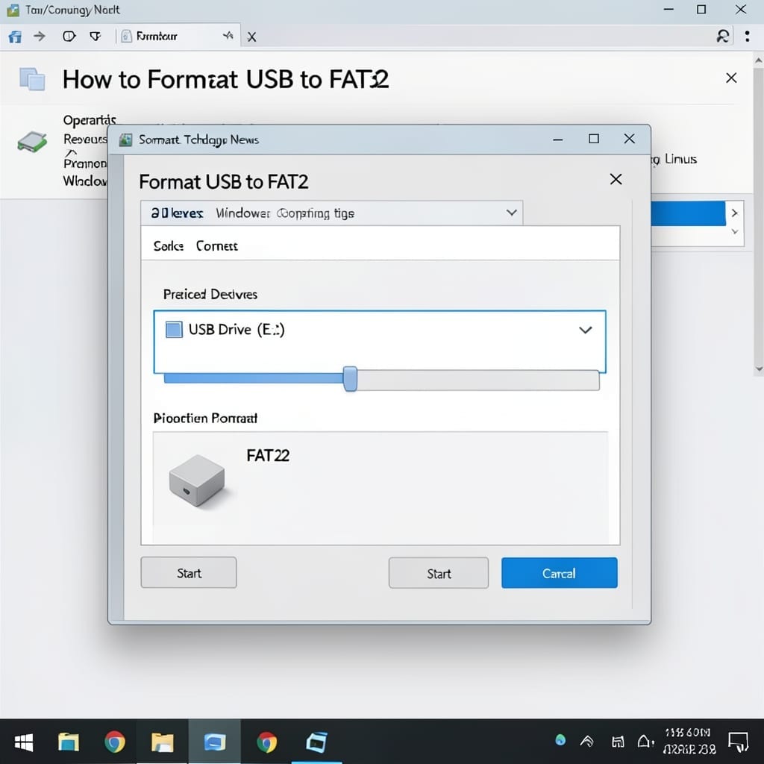Click the USB Drive dropdown chevron
The width and height of the screenshot is (764, 764).
click(585, 330)
